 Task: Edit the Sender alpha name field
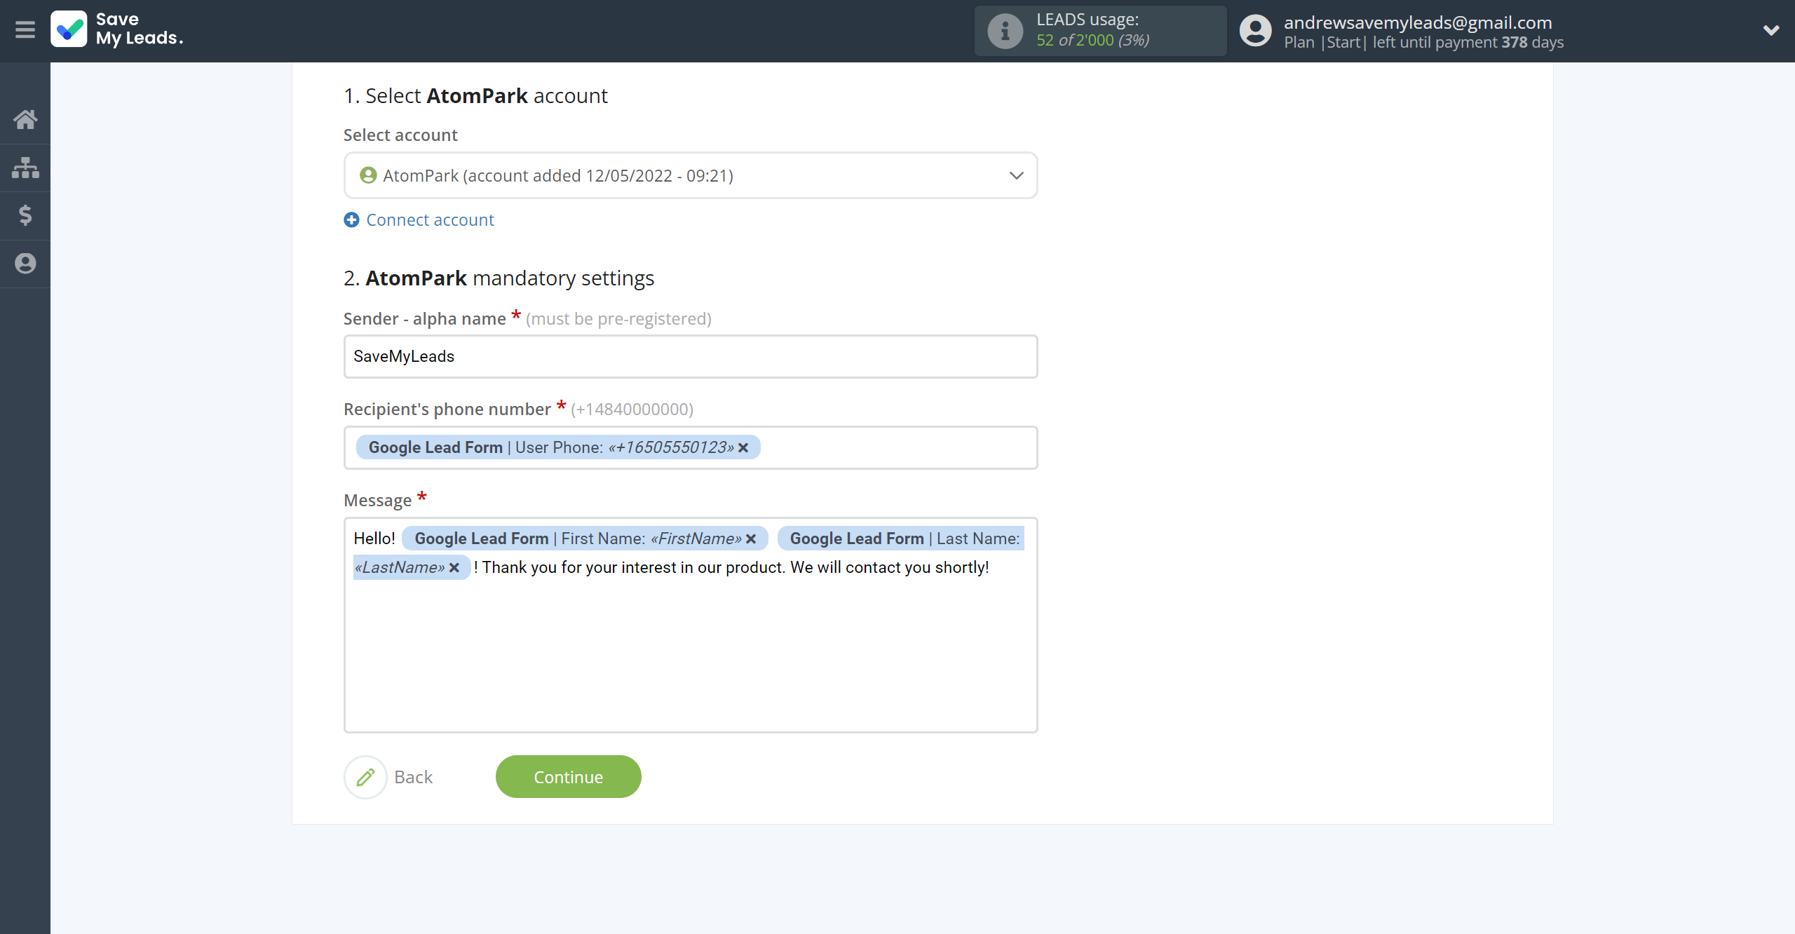691,356
